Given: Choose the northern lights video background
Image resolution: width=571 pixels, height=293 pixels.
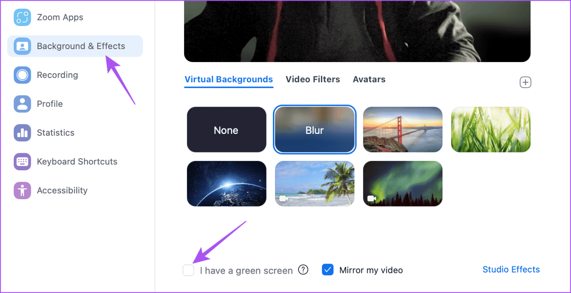Looking at the screenshot, I should pos(403,184).
